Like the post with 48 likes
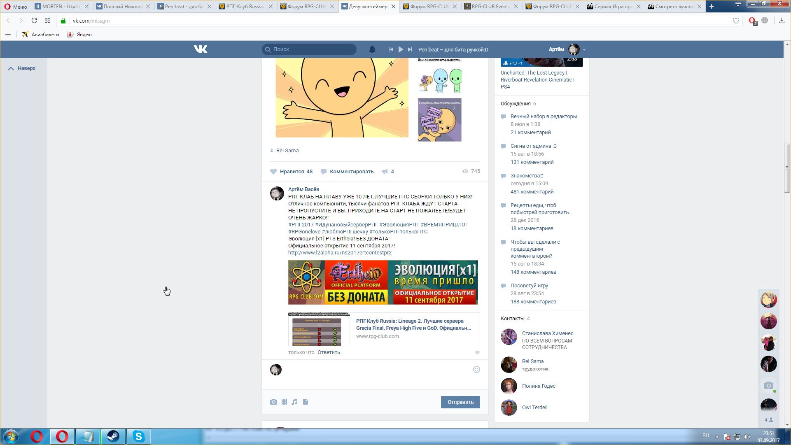The height and width of the screenshot is (445, 791). tap(291, 172)
